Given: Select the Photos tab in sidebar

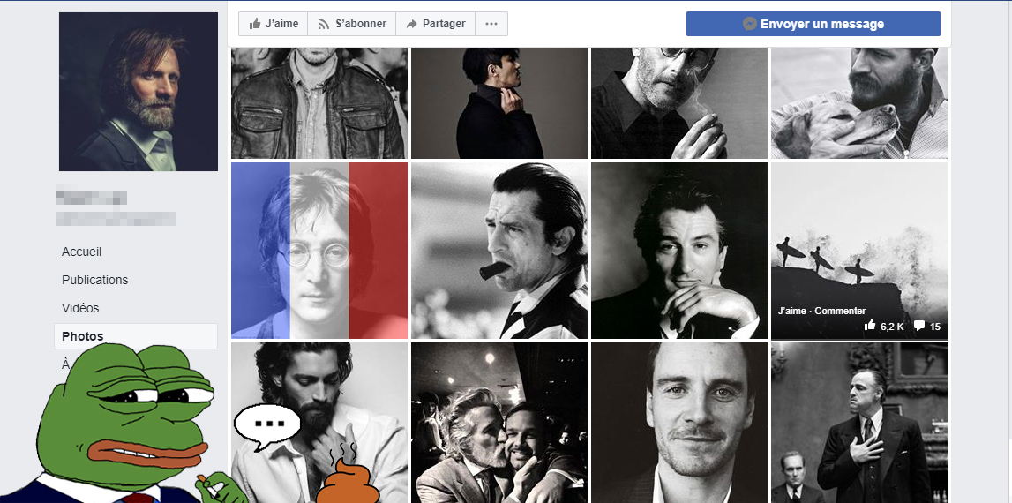Looking at the screenshot, I should [83, 336].
